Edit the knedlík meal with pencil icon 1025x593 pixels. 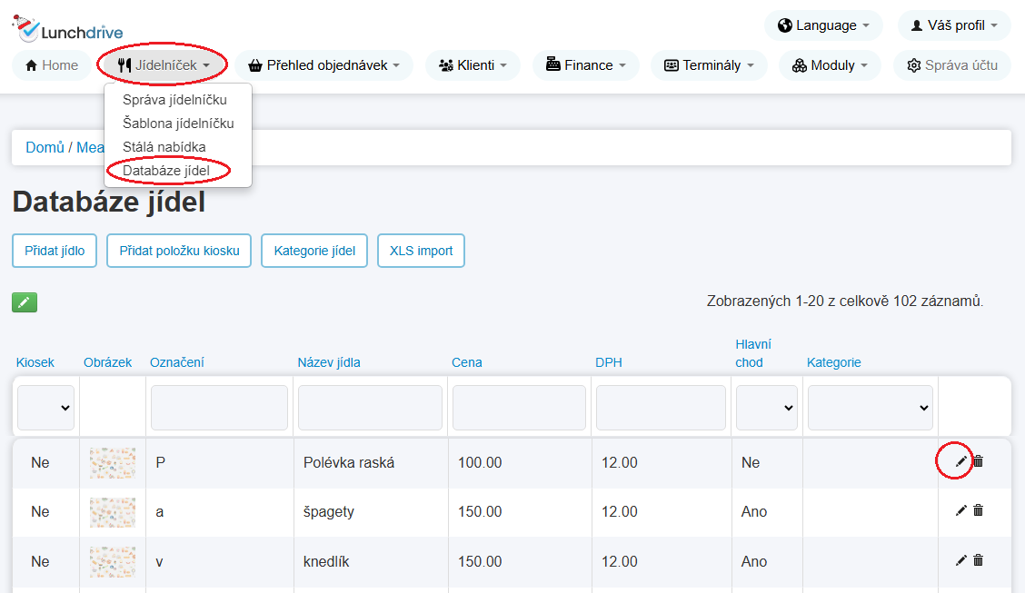pos(960,559)
